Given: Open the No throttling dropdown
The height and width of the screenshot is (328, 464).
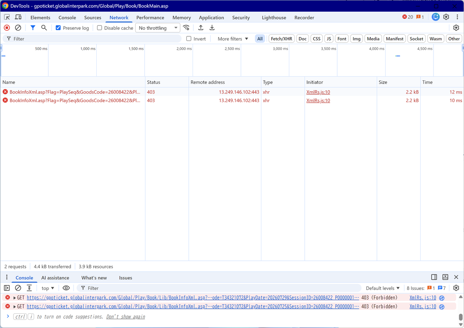Looking at the screenshot, I should tap(158, 28).
